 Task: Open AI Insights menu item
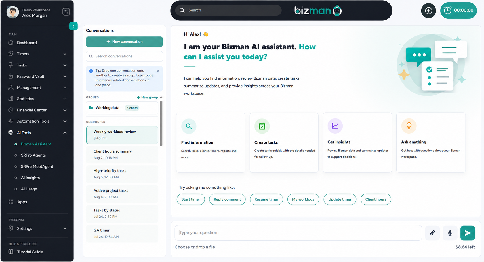[x=30, y=178]
